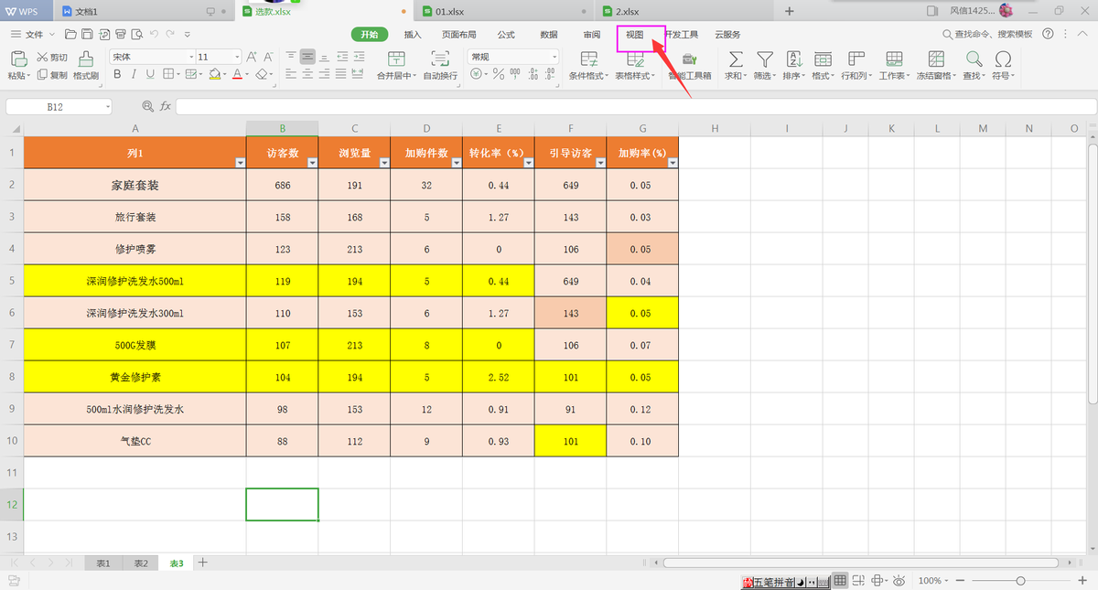Click the Cut (剪切) button
The image size is (1098, 590).
pyautogui.click(x=51, y=58)
